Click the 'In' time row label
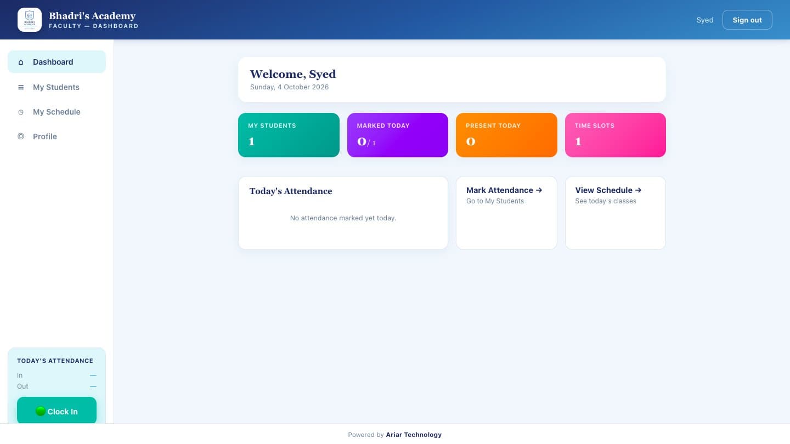 point(20,375)
